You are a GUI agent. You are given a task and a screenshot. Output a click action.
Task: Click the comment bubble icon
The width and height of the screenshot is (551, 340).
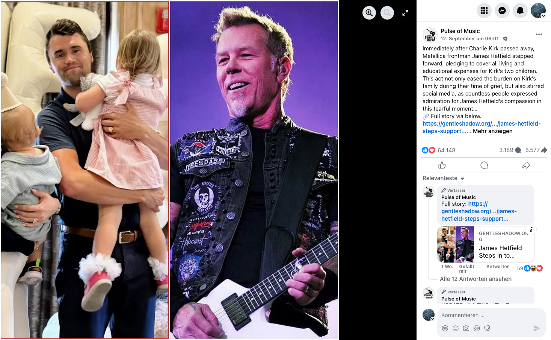(x=484, y=165)
